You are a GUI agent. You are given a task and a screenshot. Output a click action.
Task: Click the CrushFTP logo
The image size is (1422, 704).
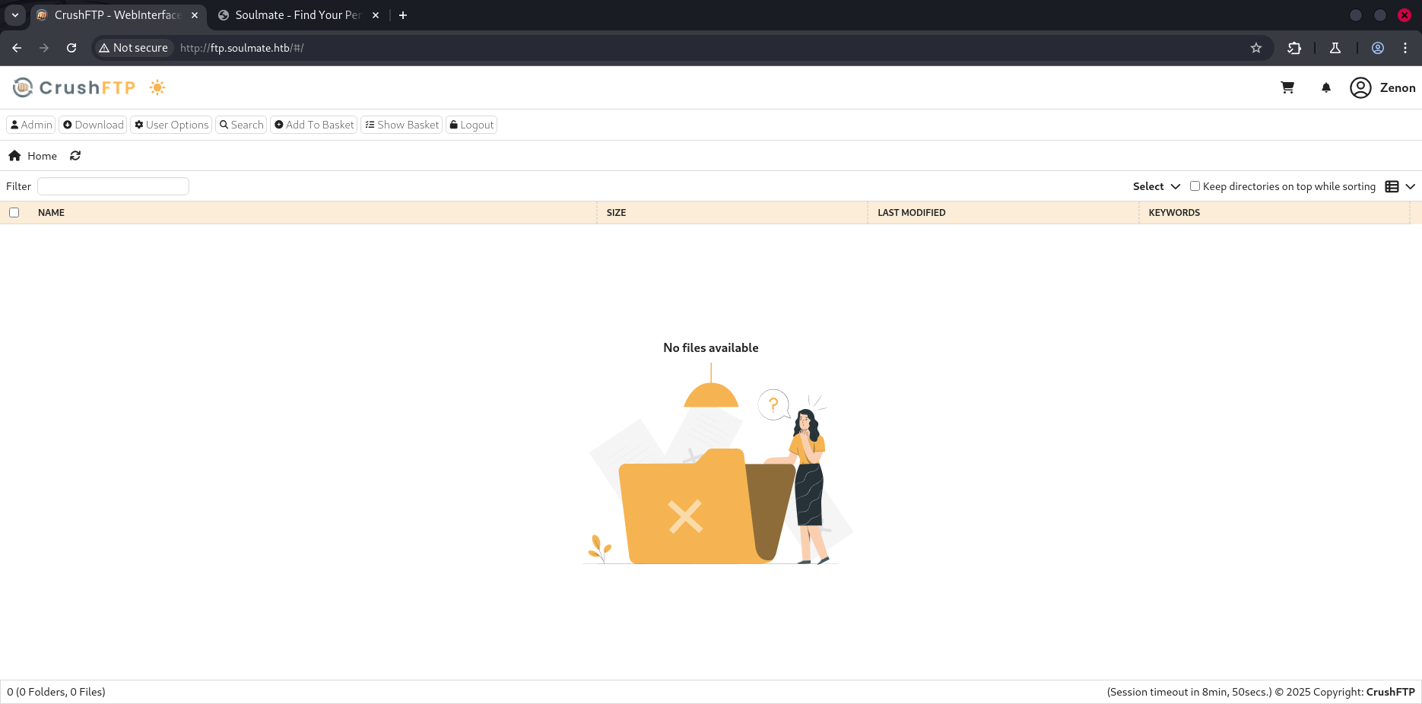73,87
